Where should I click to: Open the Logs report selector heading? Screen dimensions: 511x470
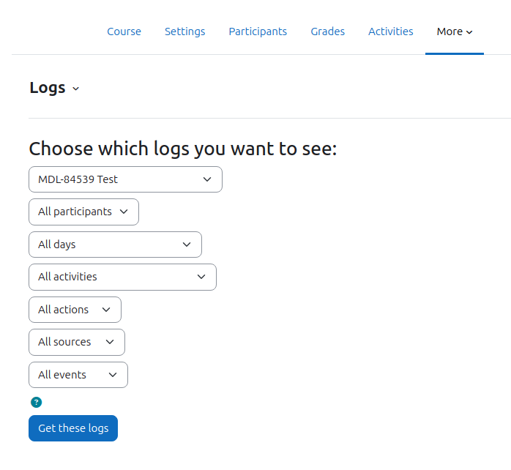tap(54, 88)
